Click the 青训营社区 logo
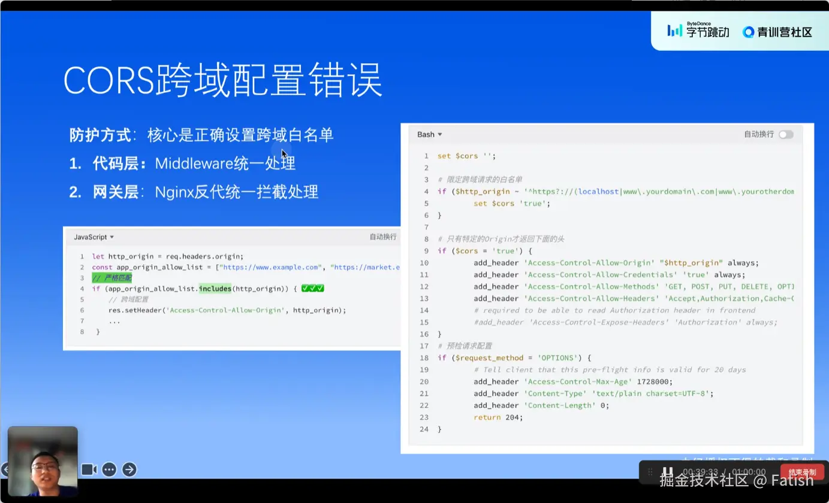This screenshot has height=503, width=829. click(777, 32)
